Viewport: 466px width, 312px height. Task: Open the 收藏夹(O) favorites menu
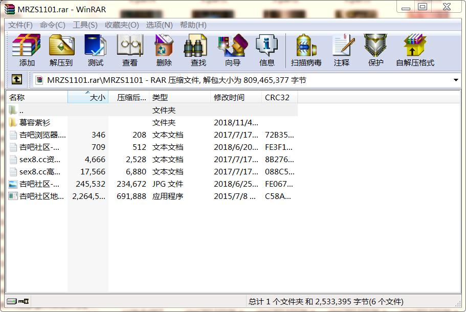tap(122, 25)
